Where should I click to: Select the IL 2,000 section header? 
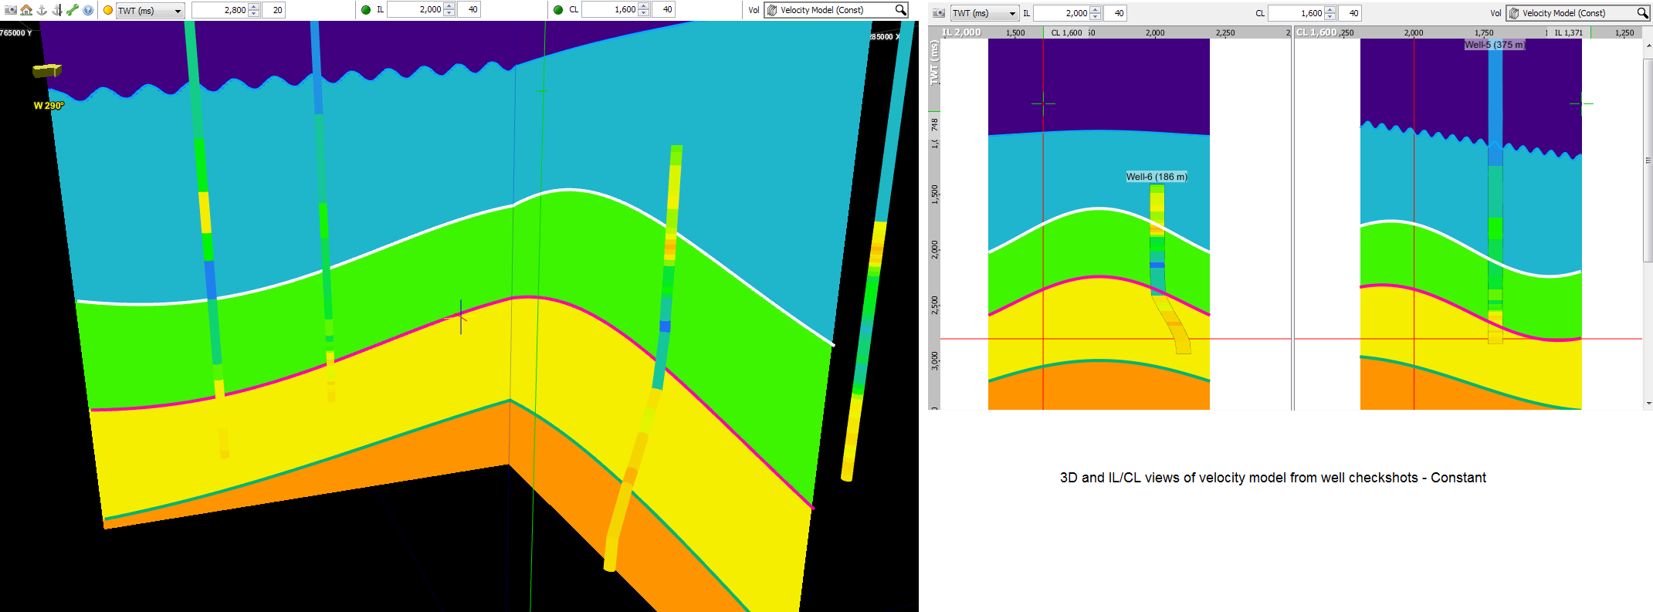pos(962,32)
